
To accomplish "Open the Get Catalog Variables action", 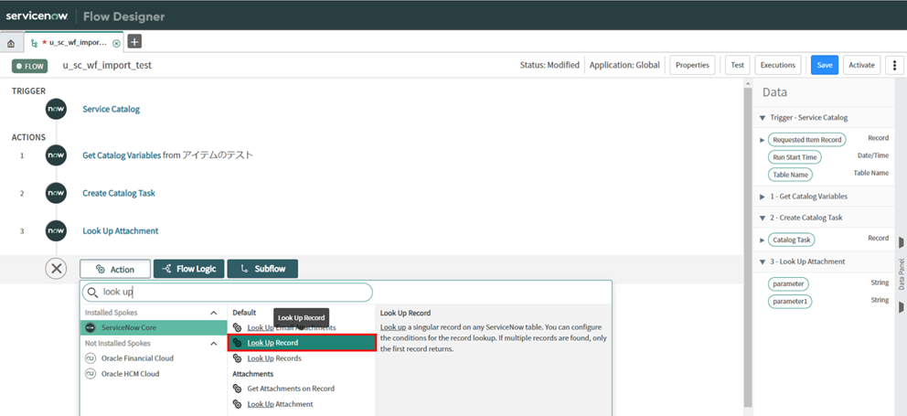I will coord(122,155).
